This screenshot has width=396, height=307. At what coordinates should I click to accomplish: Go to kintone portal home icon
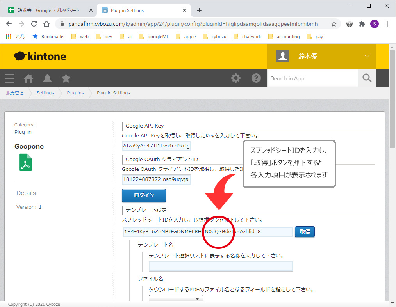[29, 78]
